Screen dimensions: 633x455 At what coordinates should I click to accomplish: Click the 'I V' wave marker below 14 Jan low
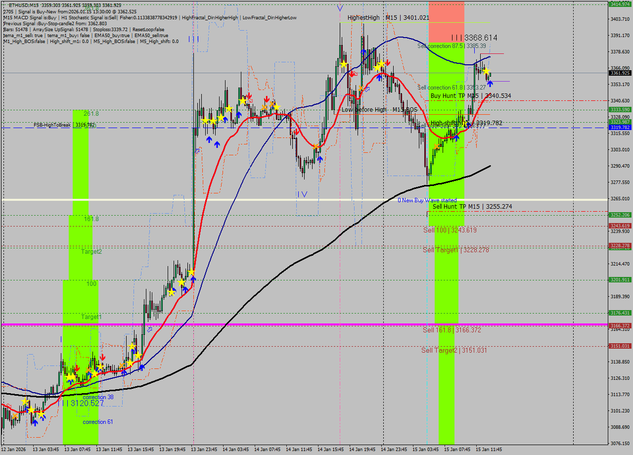click(302, 194)
